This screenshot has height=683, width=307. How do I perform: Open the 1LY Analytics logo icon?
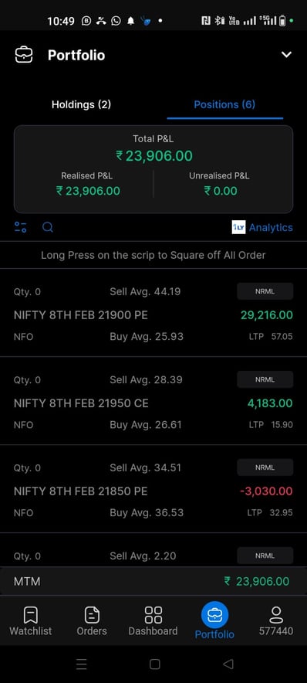click(238, 227)
